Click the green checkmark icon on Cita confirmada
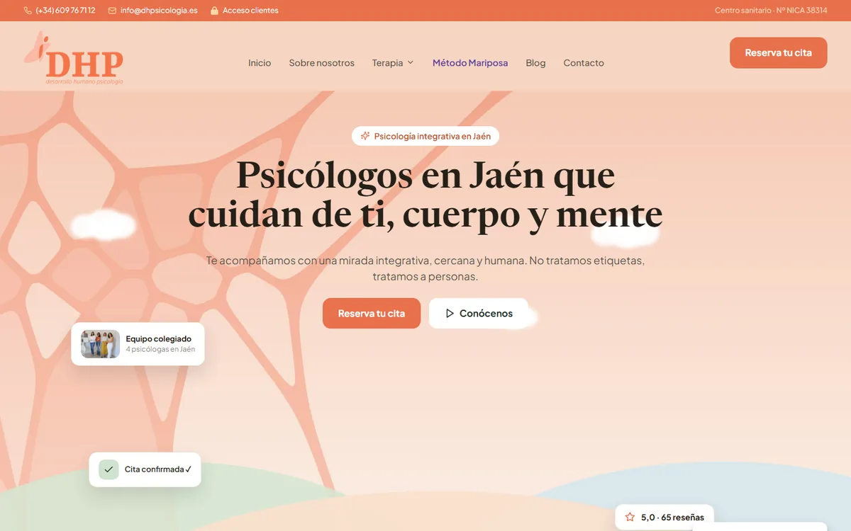851x531 pixels. (x=109, y=469)
